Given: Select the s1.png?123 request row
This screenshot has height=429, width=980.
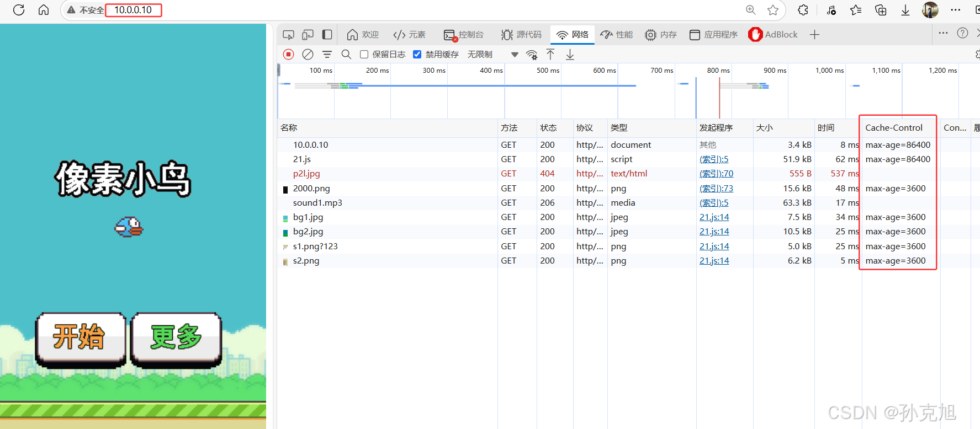Looking at the screenshot, I should [315, 246].
